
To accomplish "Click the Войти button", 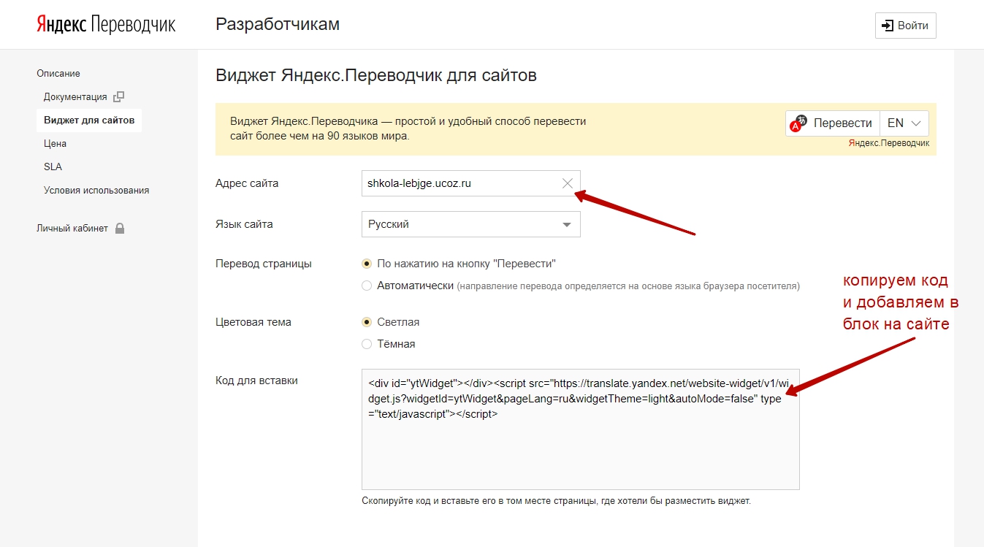I will tap(906, 26).
